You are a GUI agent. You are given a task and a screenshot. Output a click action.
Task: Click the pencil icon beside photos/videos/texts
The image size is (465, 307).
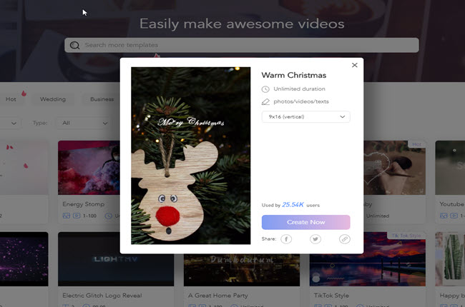(x=265, y=102)
